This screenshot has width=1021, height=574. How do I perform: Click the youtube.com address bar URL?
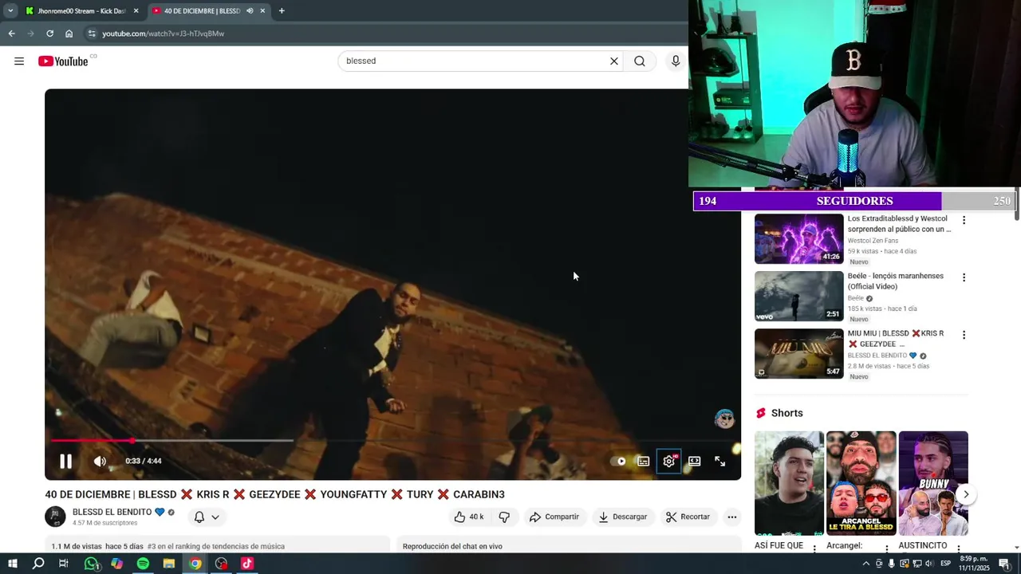point(164,33)
